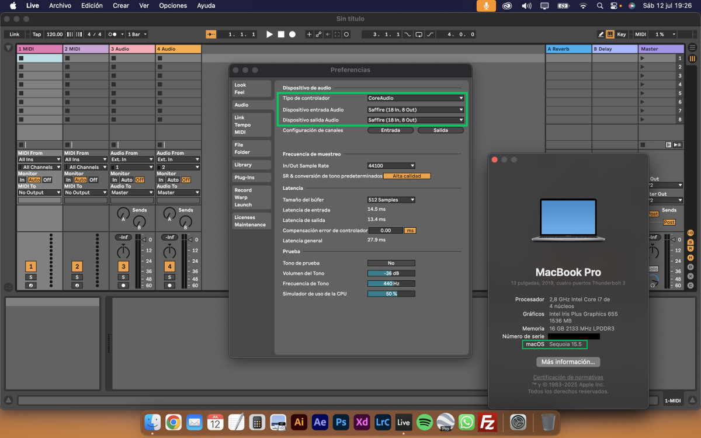701x438 pixels.
Task: Click the Draw Mode pencil icon
Action: pyautogui.click(x=601, y=34)
